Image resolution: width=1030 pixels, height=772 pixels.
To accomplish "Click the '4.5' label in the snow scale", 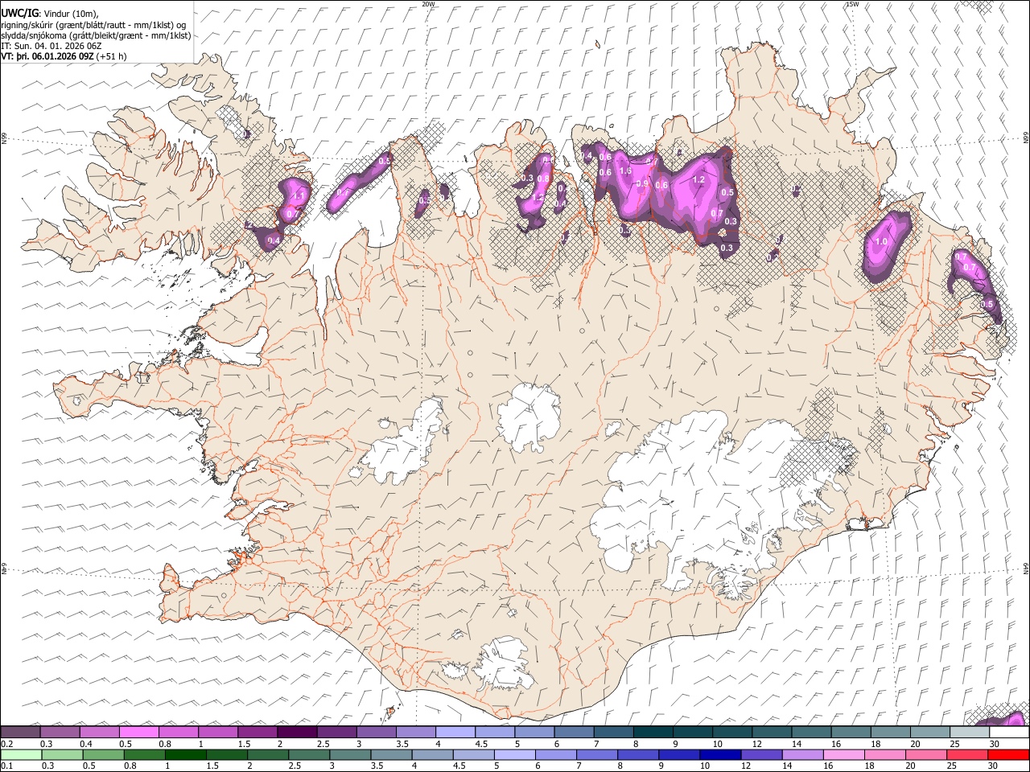I will coord(481,744).
